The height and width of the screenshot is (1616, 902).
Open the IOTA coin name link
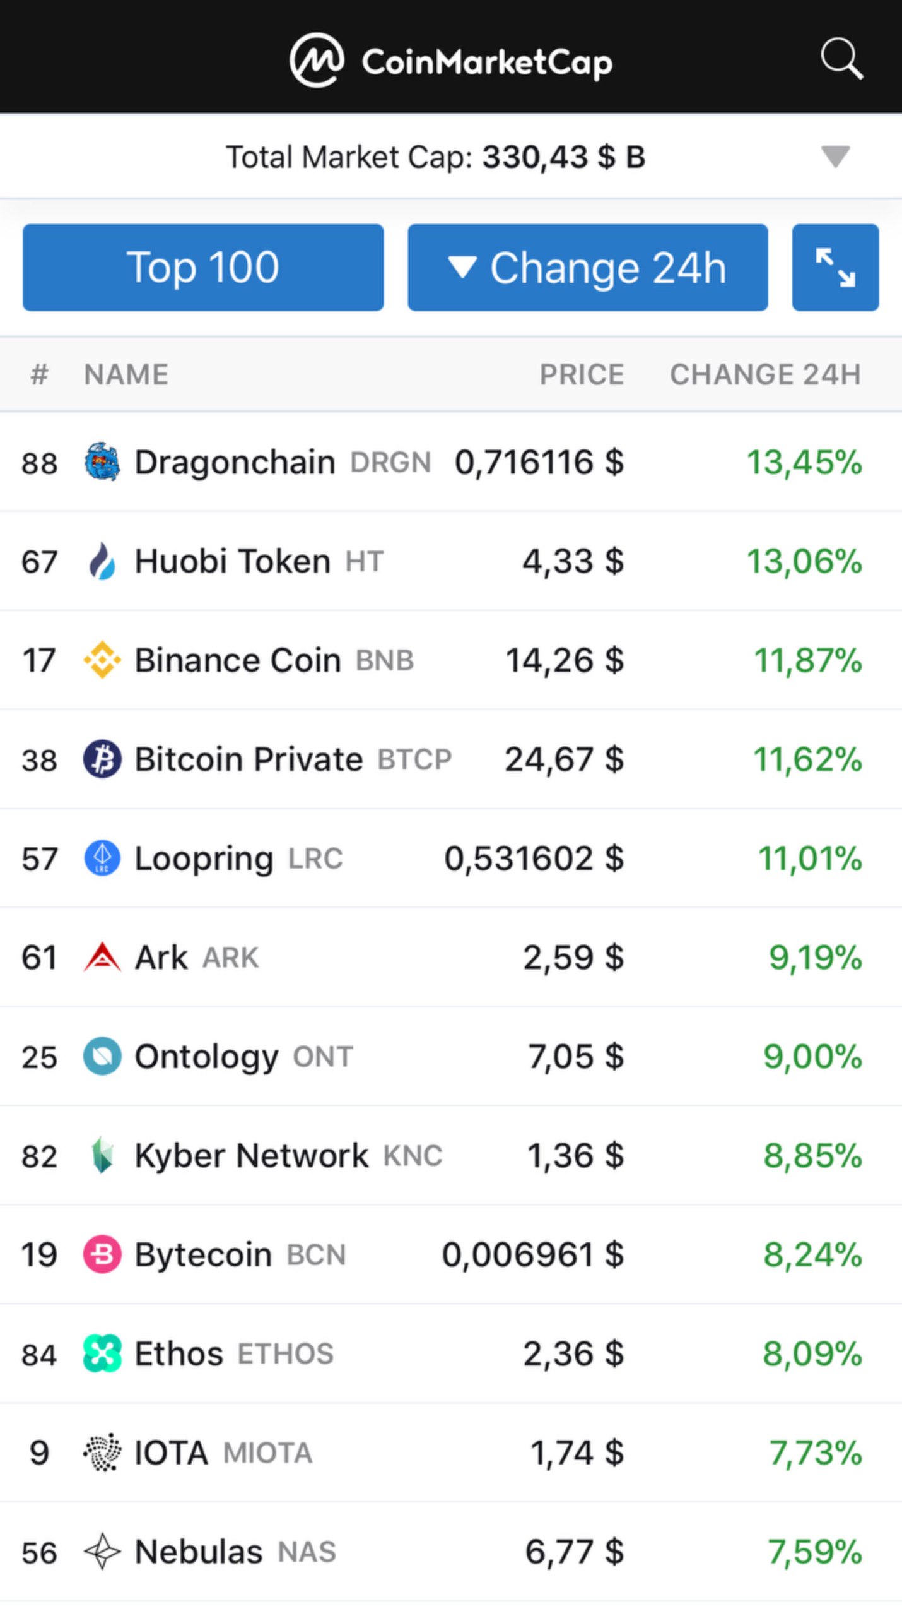click(x=171, y=1453)
